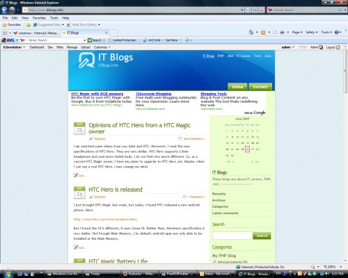Click the Dashboard link in b2evolution bar
348x278 pixels.
point(37,47)
